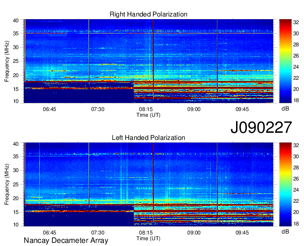Click the Left Handed Polarization spectrogram image
The width and height of the screenshot is (304, 246).
(x=148, y=184)
